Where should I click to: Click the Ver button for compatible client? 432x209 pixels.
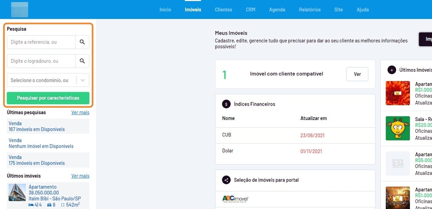click(x=357, y=74)
